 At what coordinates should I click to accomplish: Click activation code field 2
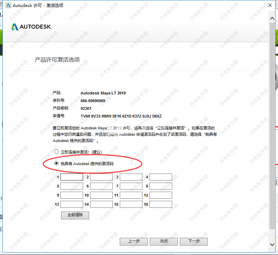pyautogui.click(x=101, y=177)
